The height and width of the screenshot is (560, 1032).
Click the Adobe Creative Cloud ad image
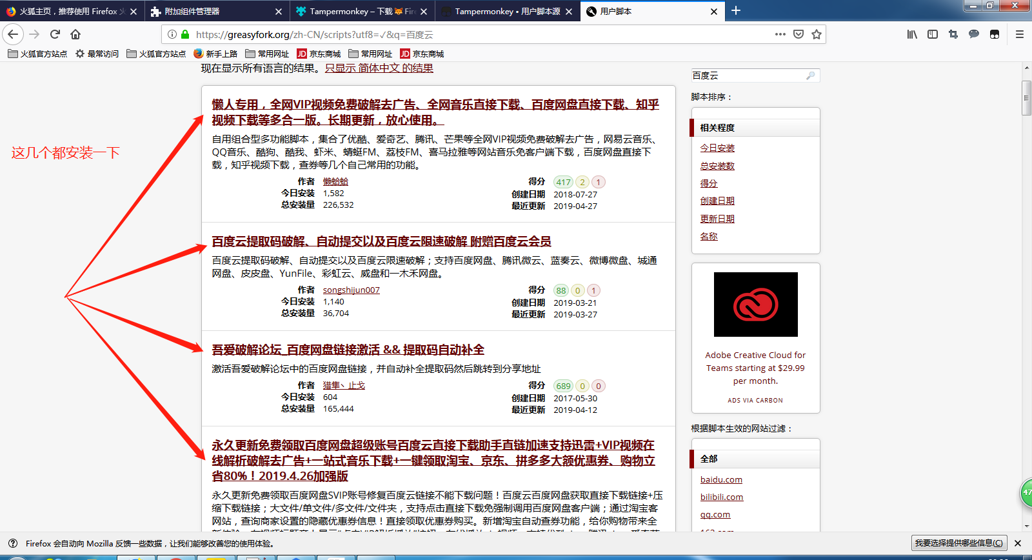coord(756,305)
